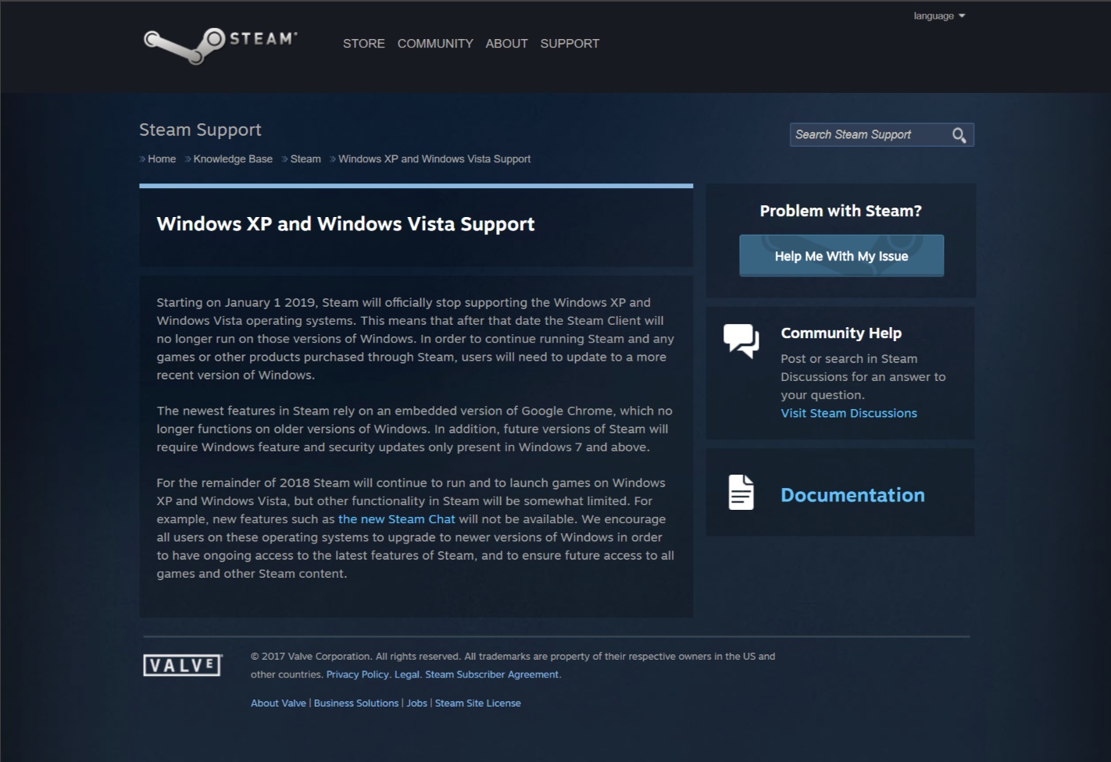Click the article title Windows XP and Windows Vista Support
Viewport: 1111px width, 762px height.
click(x=345, y=224)
